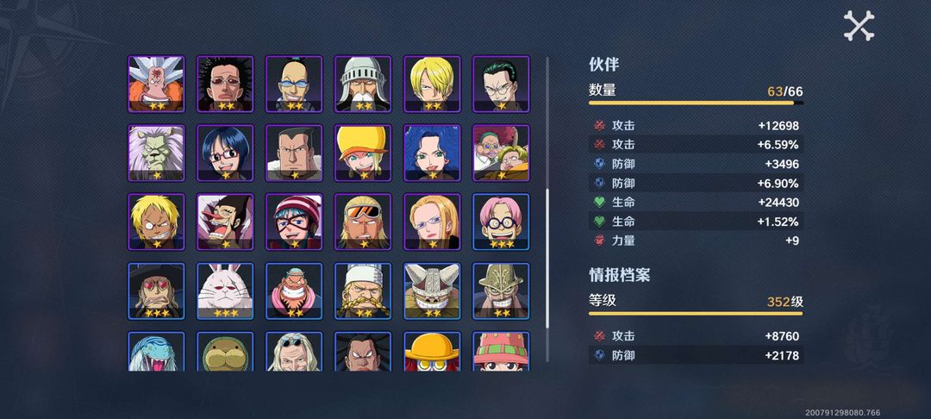Choose pink-haired Koby with round glasses
Screen dimensions: 931x419
[501, 222]
